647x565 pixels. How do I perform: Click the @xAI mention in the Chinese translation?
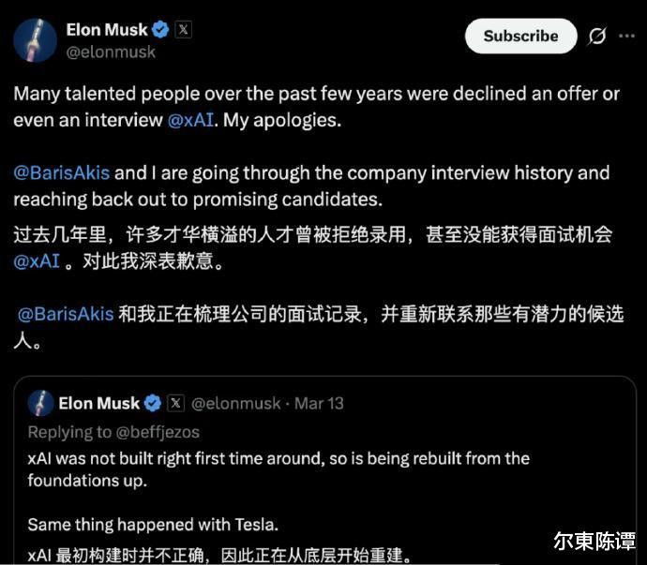[37, 260]
